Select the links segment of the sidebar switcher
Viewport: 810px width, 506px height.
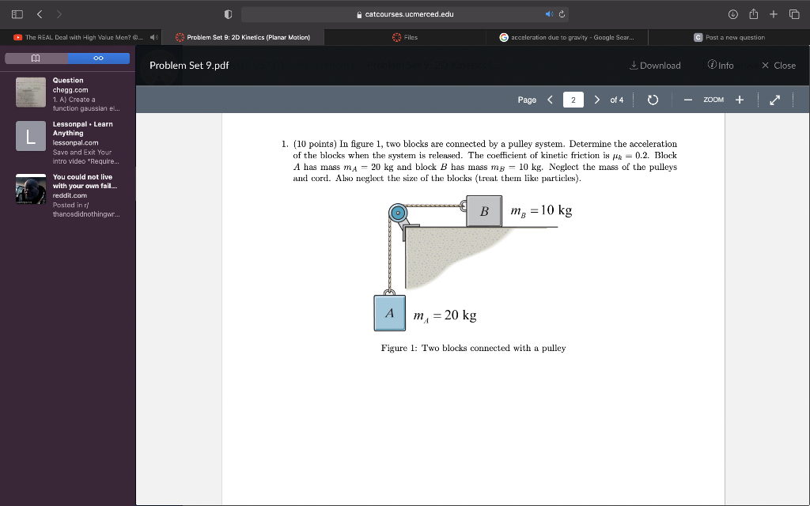(x=97, y=58)
